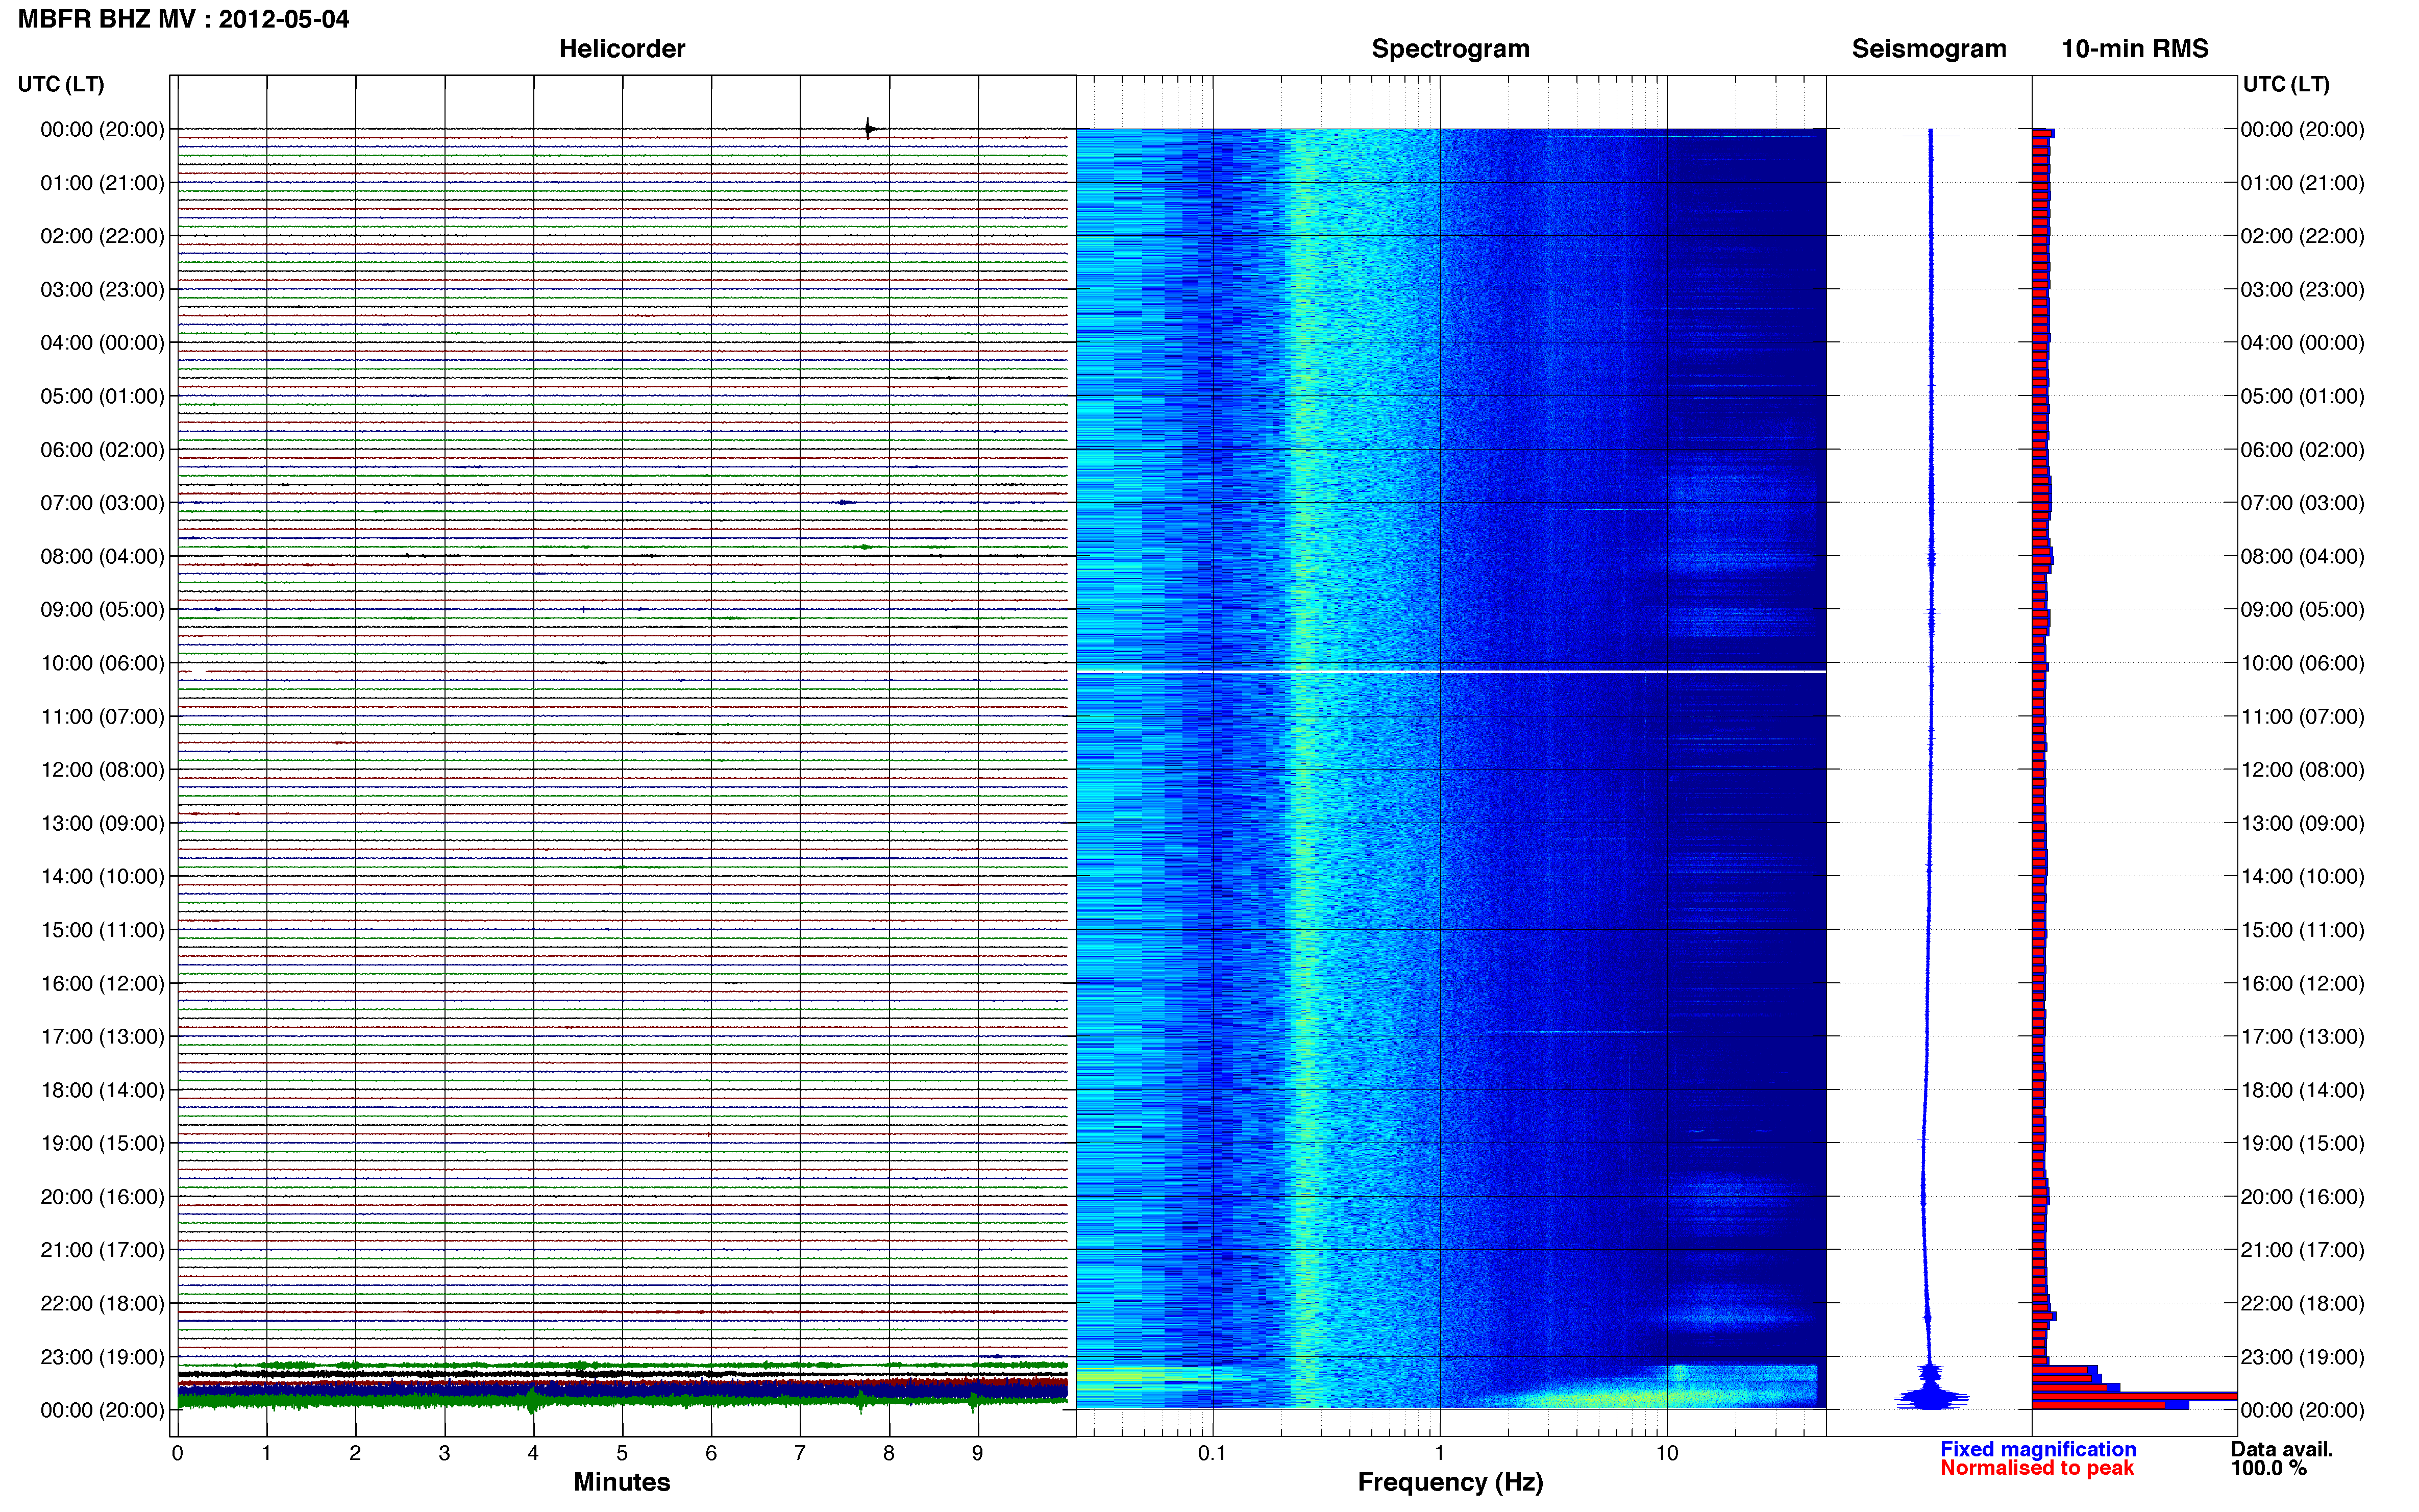The height and width of the screenshot is (1512, 2419).
Task: Click the minute tick label '5' under the helicorder
Action: coord(622,1453)
